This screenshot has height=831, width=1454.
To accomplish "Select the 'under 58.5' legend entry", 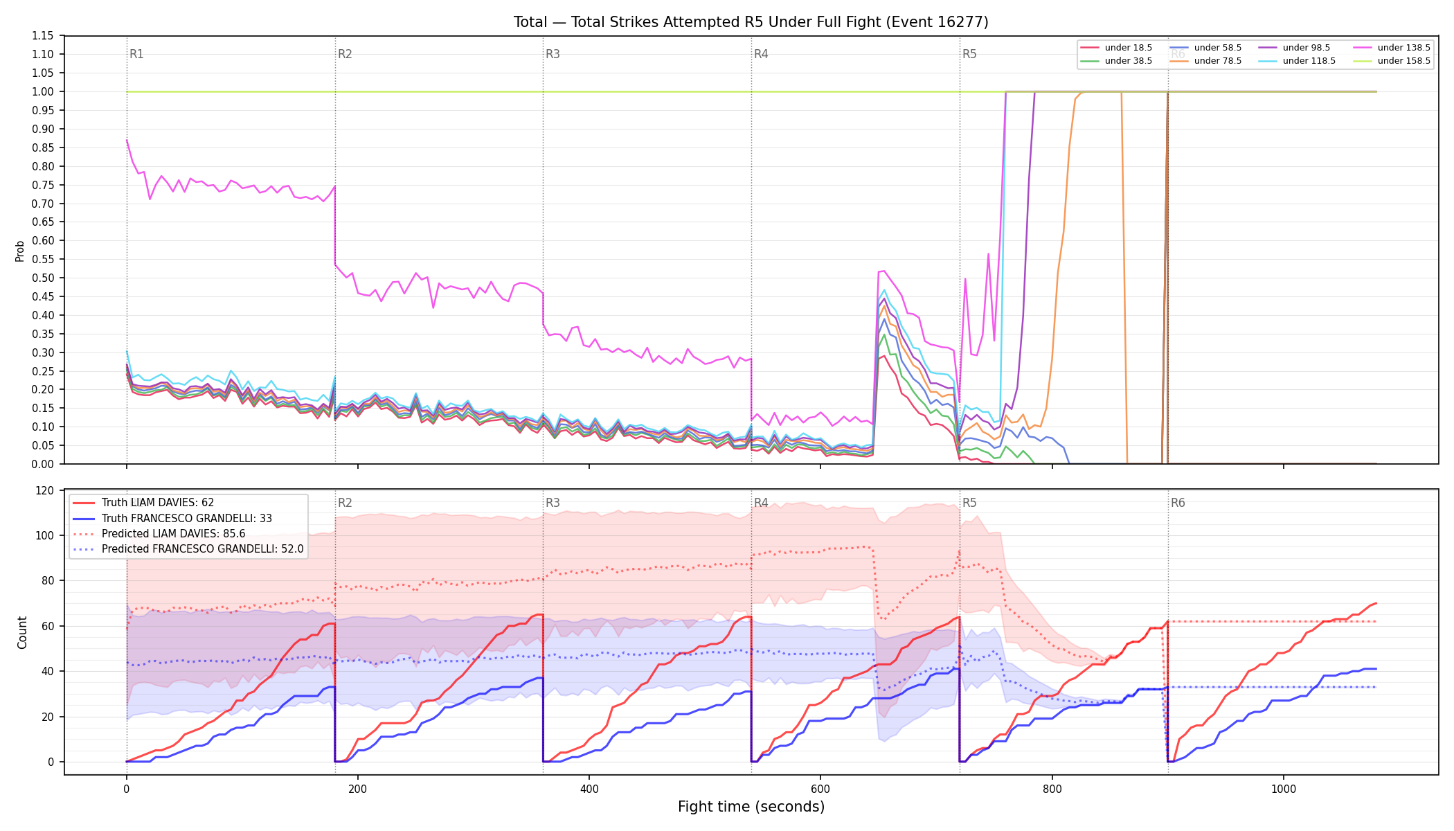I will [1206, 48].
